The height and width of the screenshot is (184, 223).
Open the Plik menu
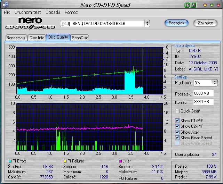tap(7, 12)
